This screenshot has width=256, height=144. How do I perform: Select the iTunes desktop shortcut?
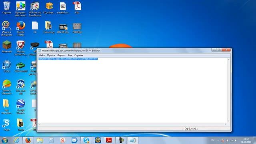[x=7, y=66]
